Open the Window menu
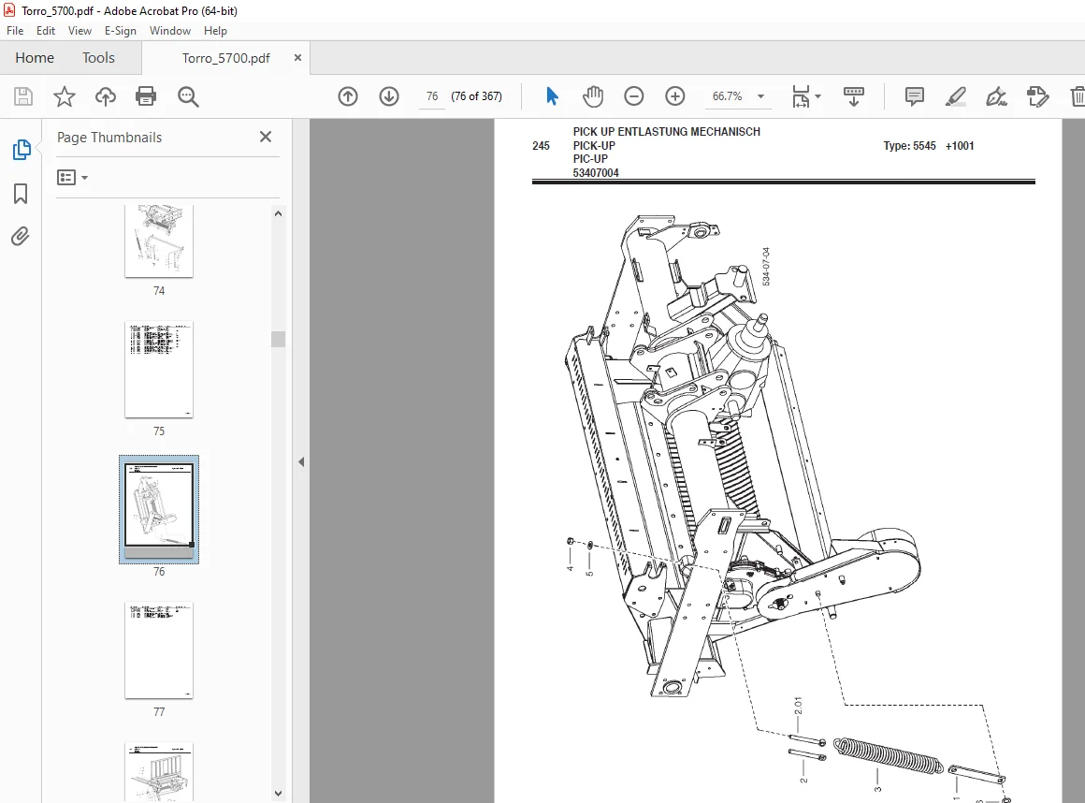 pos(170,31)
